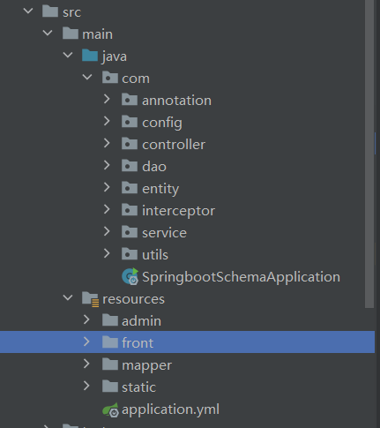
Task: Select the utils package
Action: (155, 255)
